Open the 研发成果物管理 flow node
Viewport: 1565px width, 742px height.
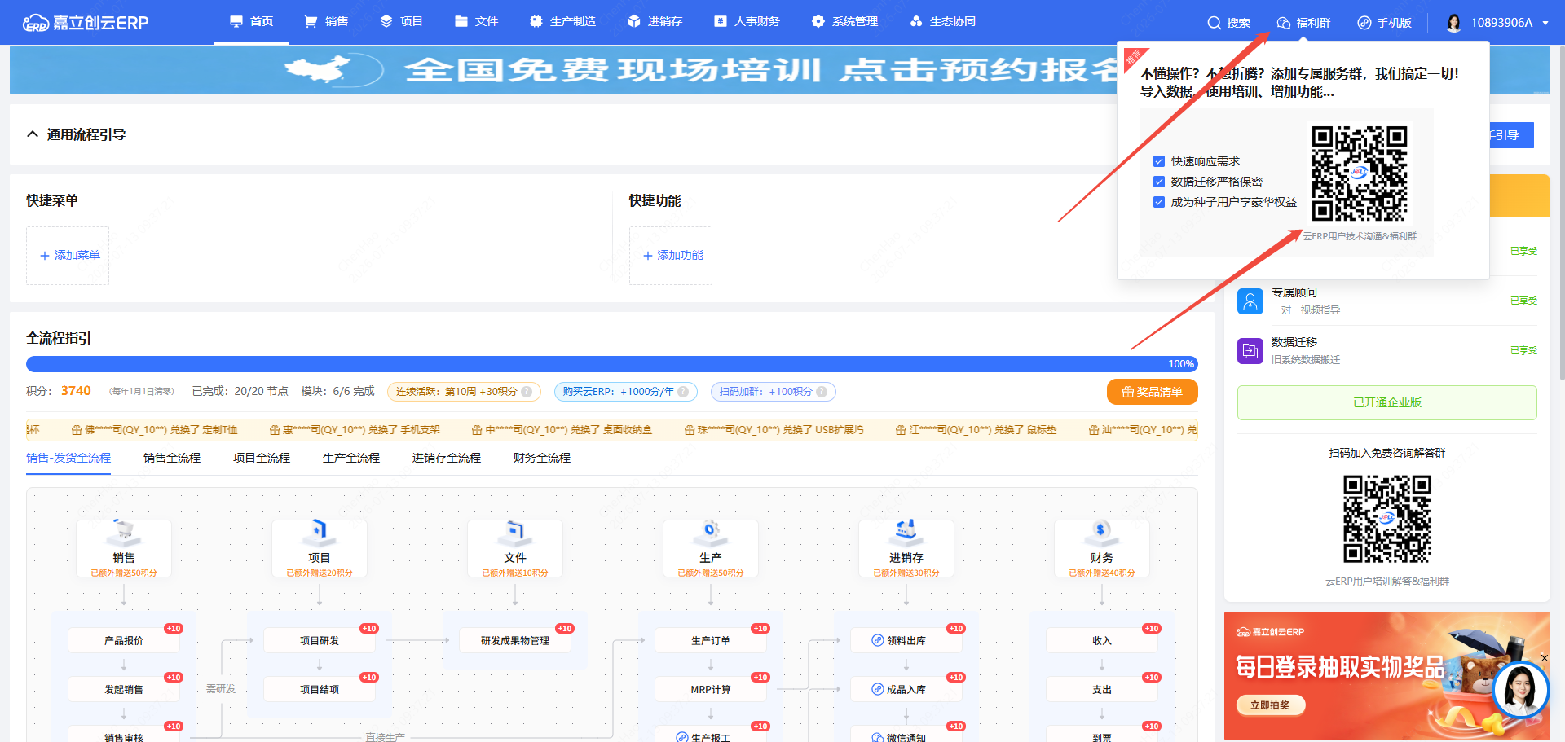point(515,640)
